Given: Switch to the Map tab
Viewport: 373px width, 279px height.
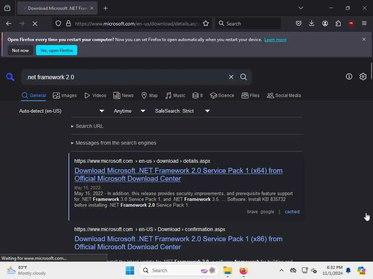Looking at the screenshot, I should (x=150, y=96).
